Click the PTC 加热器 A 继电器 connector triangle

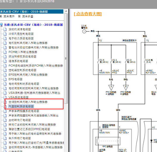[x=111, y=87]
